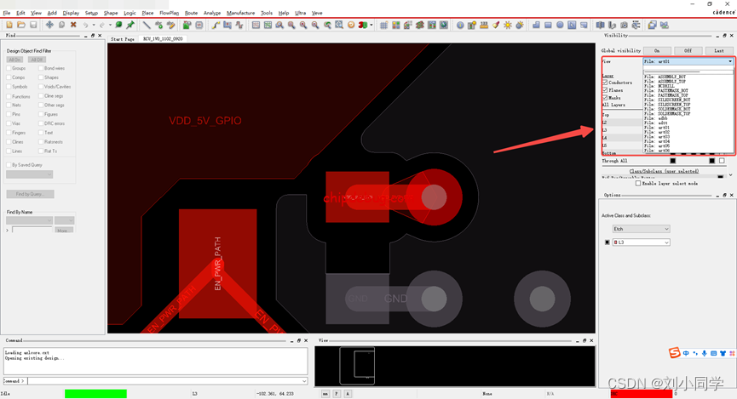The width and height of the screenshot is (737, 399).
Task: Click the Add Connect line icon
Action: pyautogui.click(x=147, y=25)
